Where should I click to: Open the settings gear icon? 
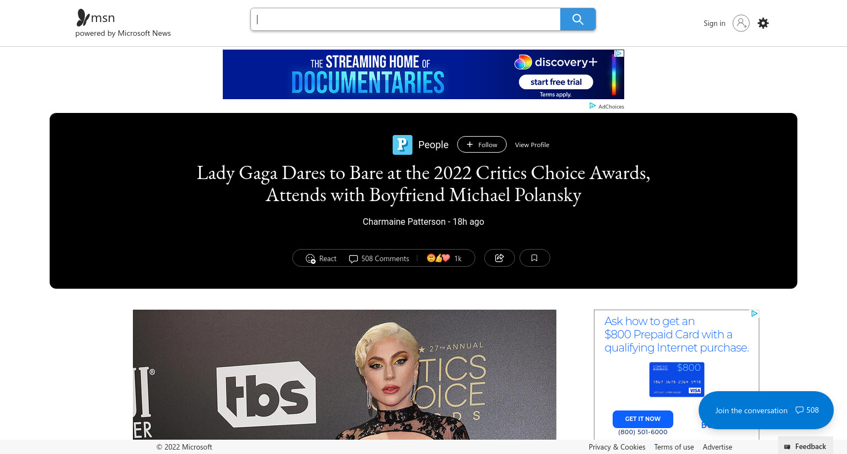763,23
